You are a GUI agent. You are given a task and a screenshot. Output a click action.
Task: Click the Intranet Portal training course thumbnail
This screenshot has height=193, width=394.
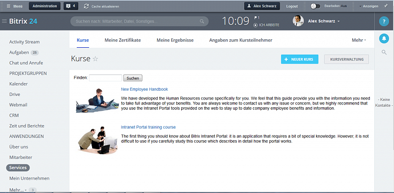pos(98,140)
